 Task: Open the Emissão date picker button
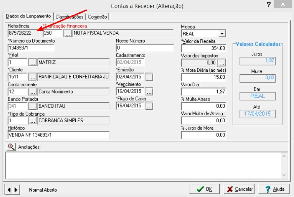point(149,77)
